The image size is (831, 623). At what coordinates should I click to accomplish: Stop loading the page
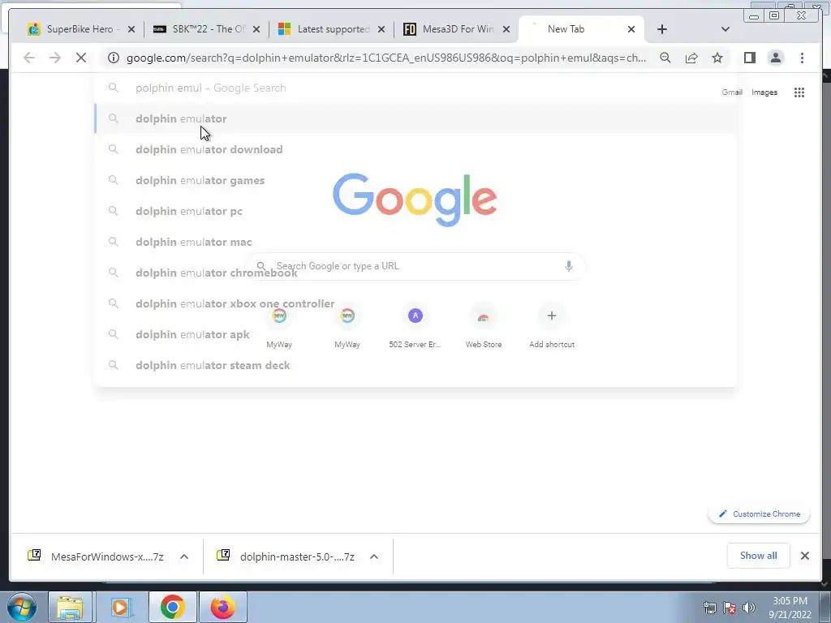tap(81, 58)
